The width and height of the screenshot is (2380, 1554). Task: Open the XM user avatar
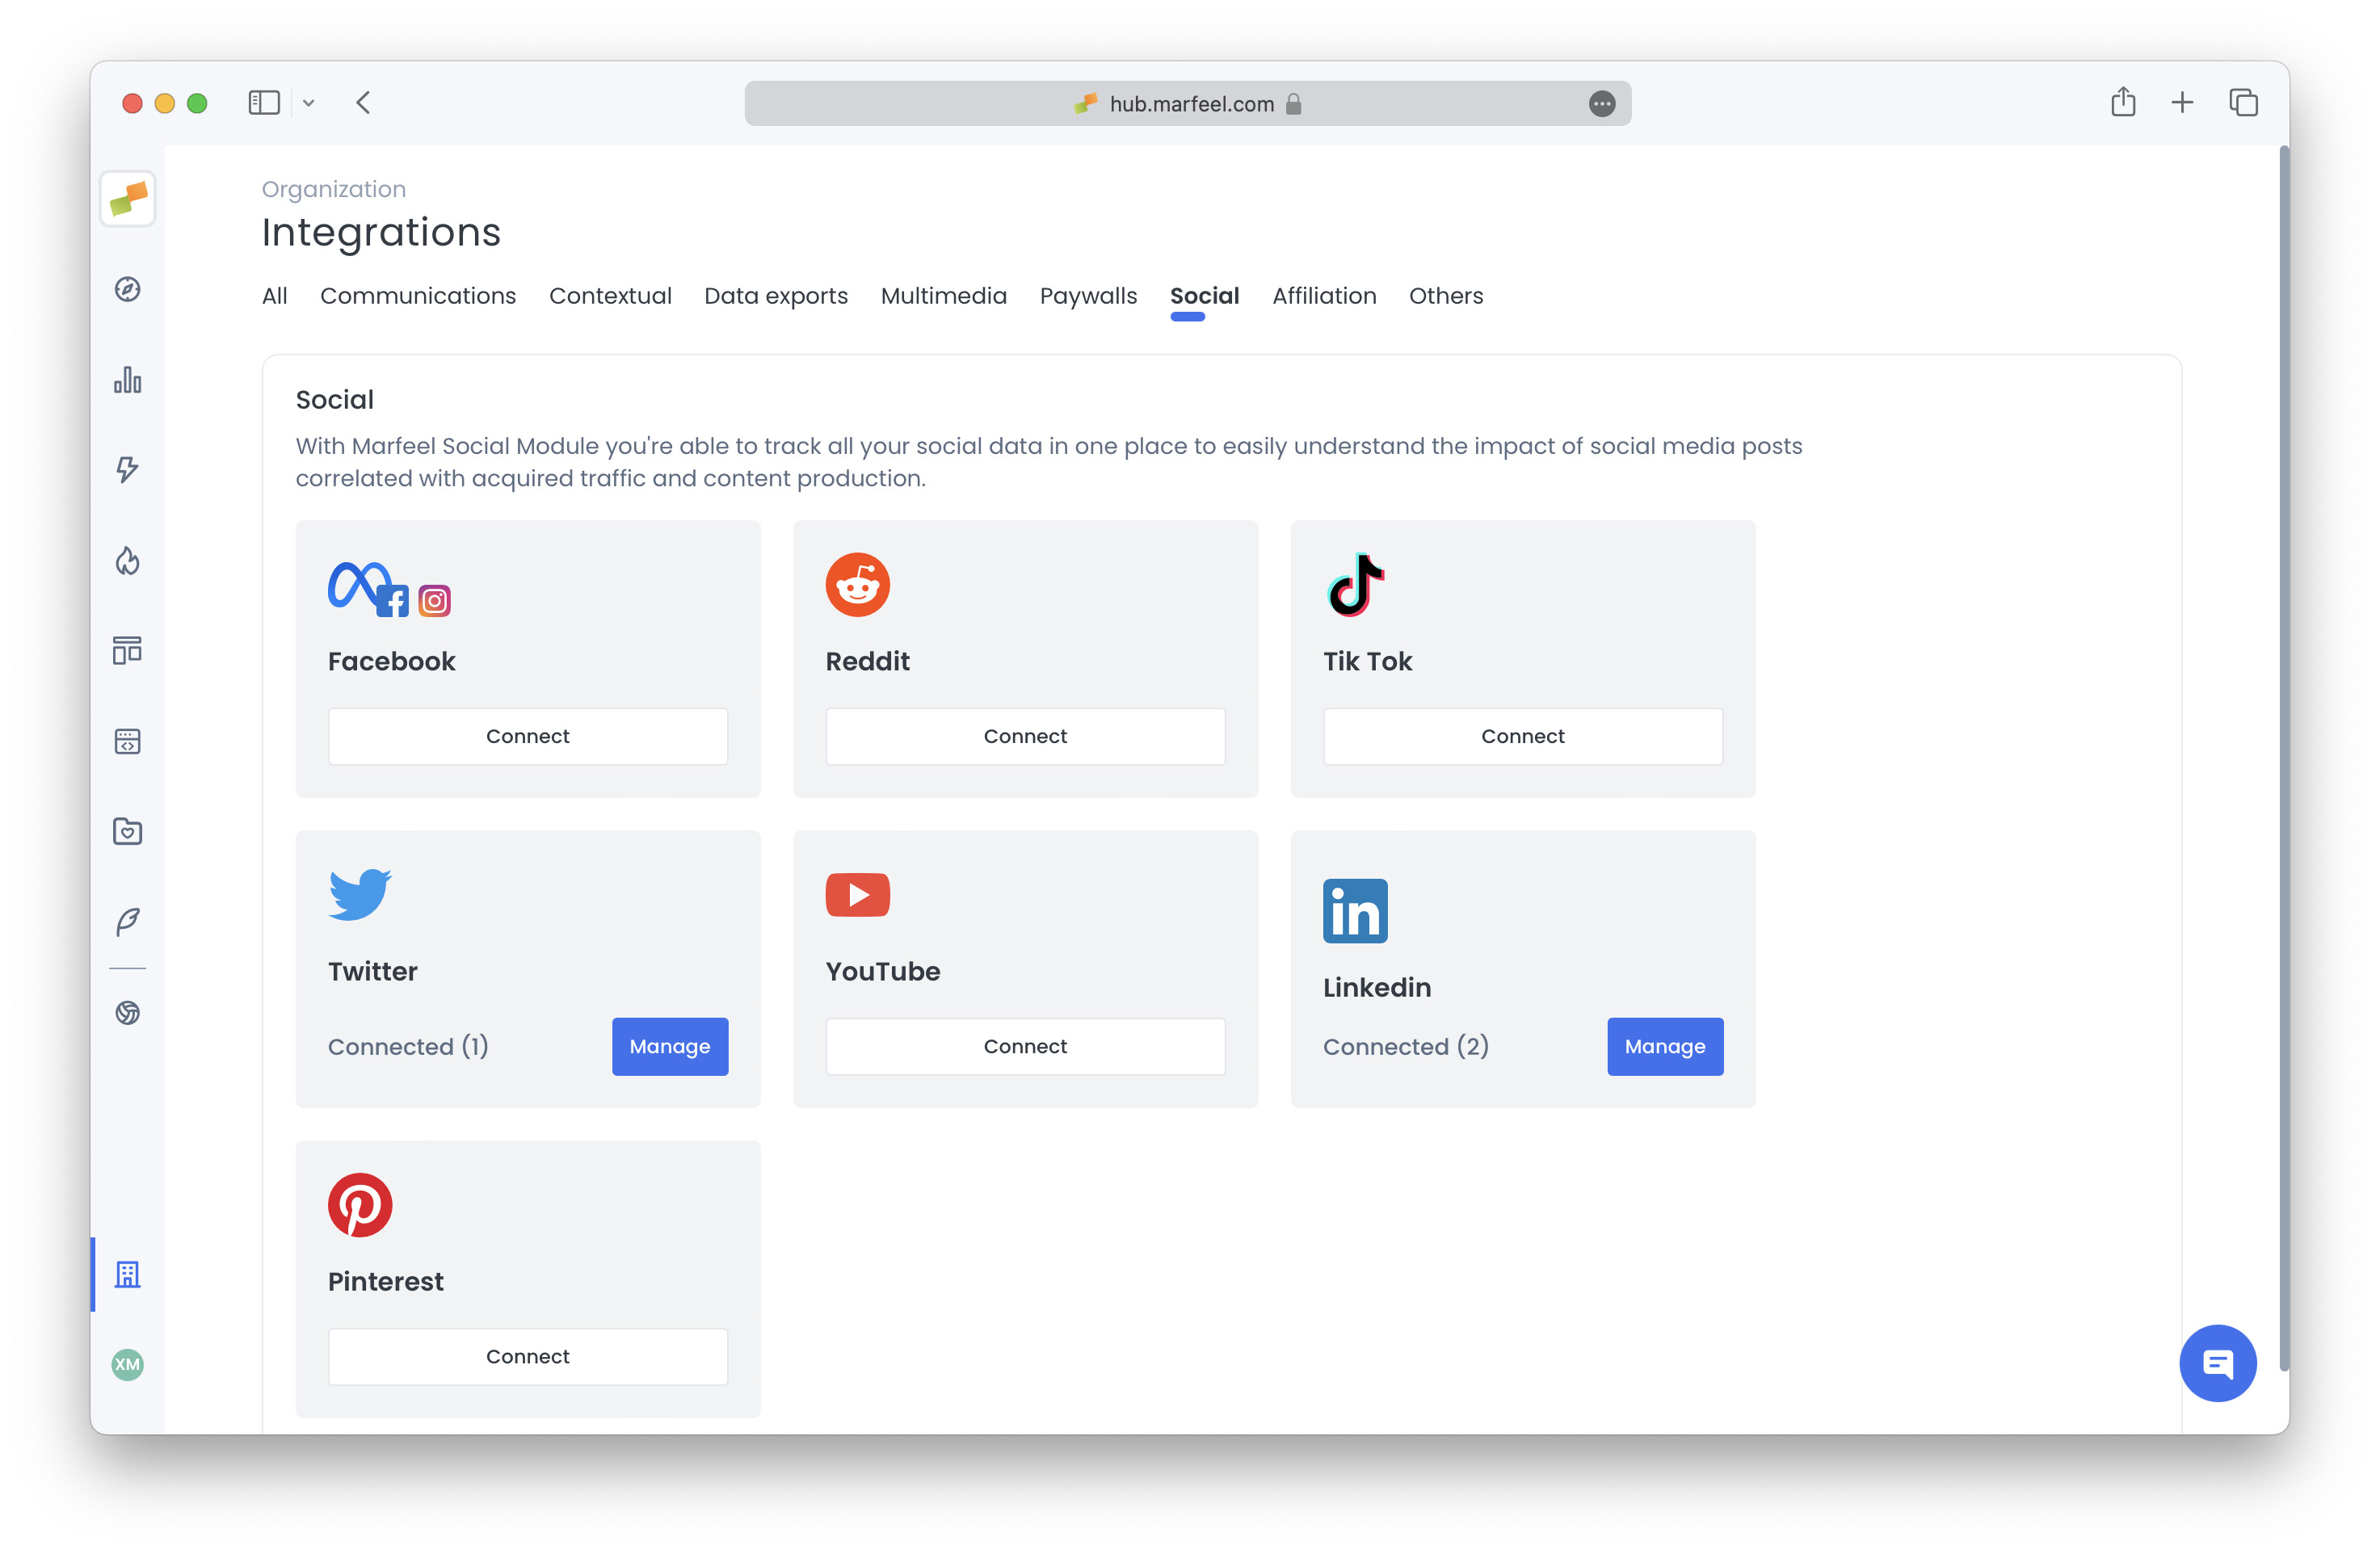coord(127,1365)
